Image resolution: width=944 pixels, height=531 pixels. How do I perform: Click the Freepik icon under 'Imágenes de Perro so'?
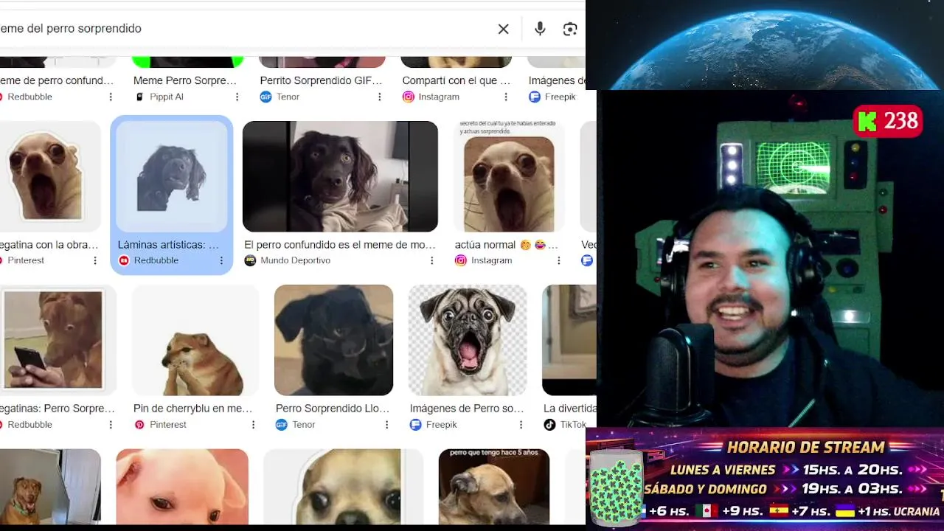coord(416,425)
